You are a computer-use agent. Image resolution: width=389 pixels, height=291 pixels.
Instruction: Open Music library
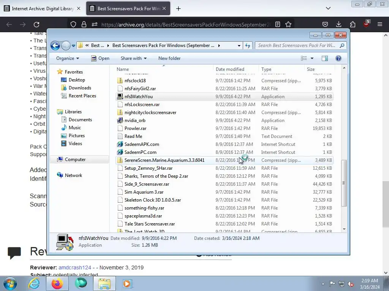(x=75, y=128)
